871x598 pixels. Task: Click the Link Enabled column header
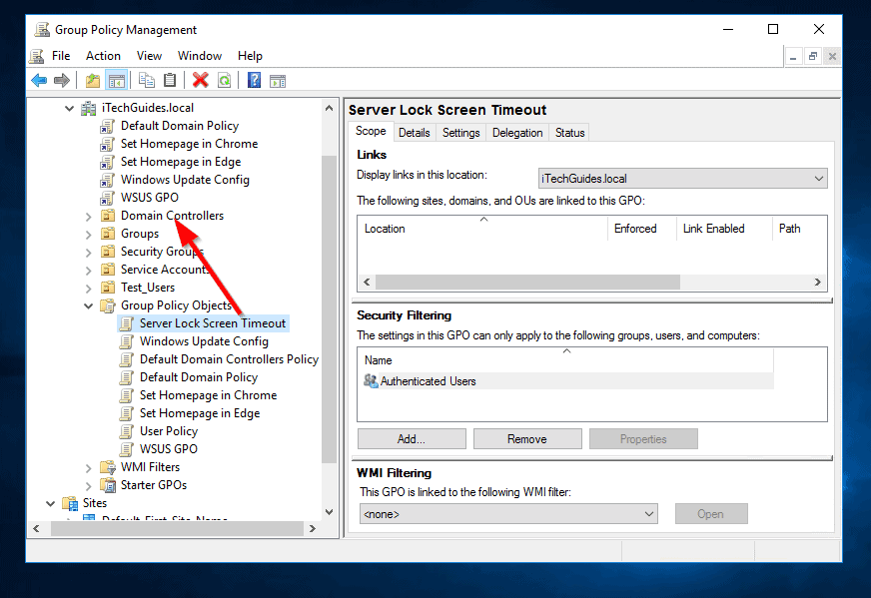pyautogui.click(x=724, y=229)
